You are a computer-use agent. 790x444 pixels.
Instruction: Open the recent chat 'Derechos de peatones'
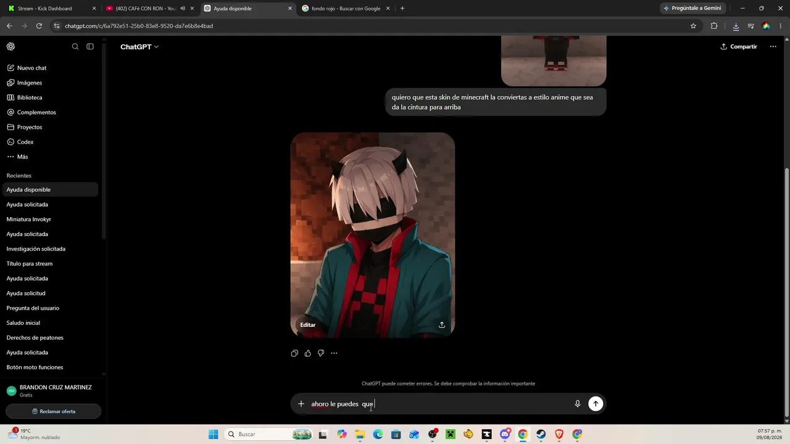[x=51, y=338]
